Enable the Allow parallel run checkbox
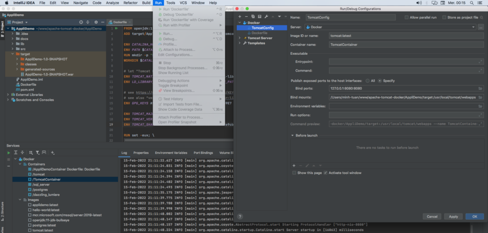 click(407, 17)
